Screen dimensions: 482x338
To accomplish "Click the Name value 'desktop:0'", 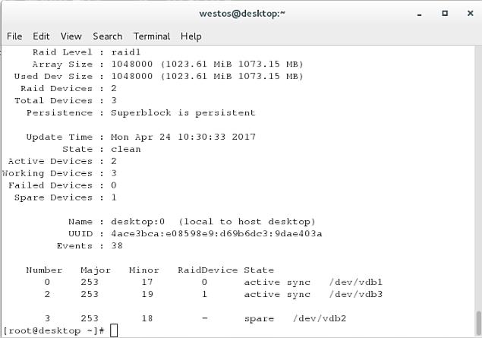I will point(138,222).
